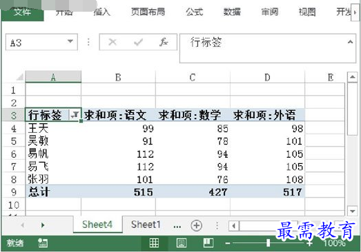361x252 pixels.
Task: Select the cell with name 张羽
Action: [53, 179]
